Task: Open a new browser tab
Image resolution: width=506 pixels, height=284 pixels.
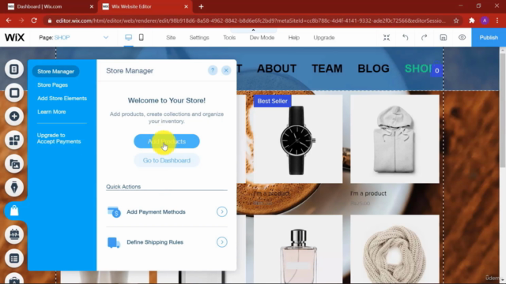Action: click(201, 6)
